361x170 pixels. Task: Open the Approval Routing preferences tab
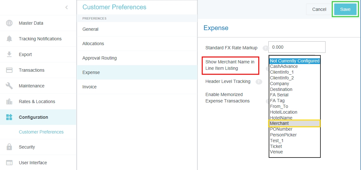[x=99, y=58]
